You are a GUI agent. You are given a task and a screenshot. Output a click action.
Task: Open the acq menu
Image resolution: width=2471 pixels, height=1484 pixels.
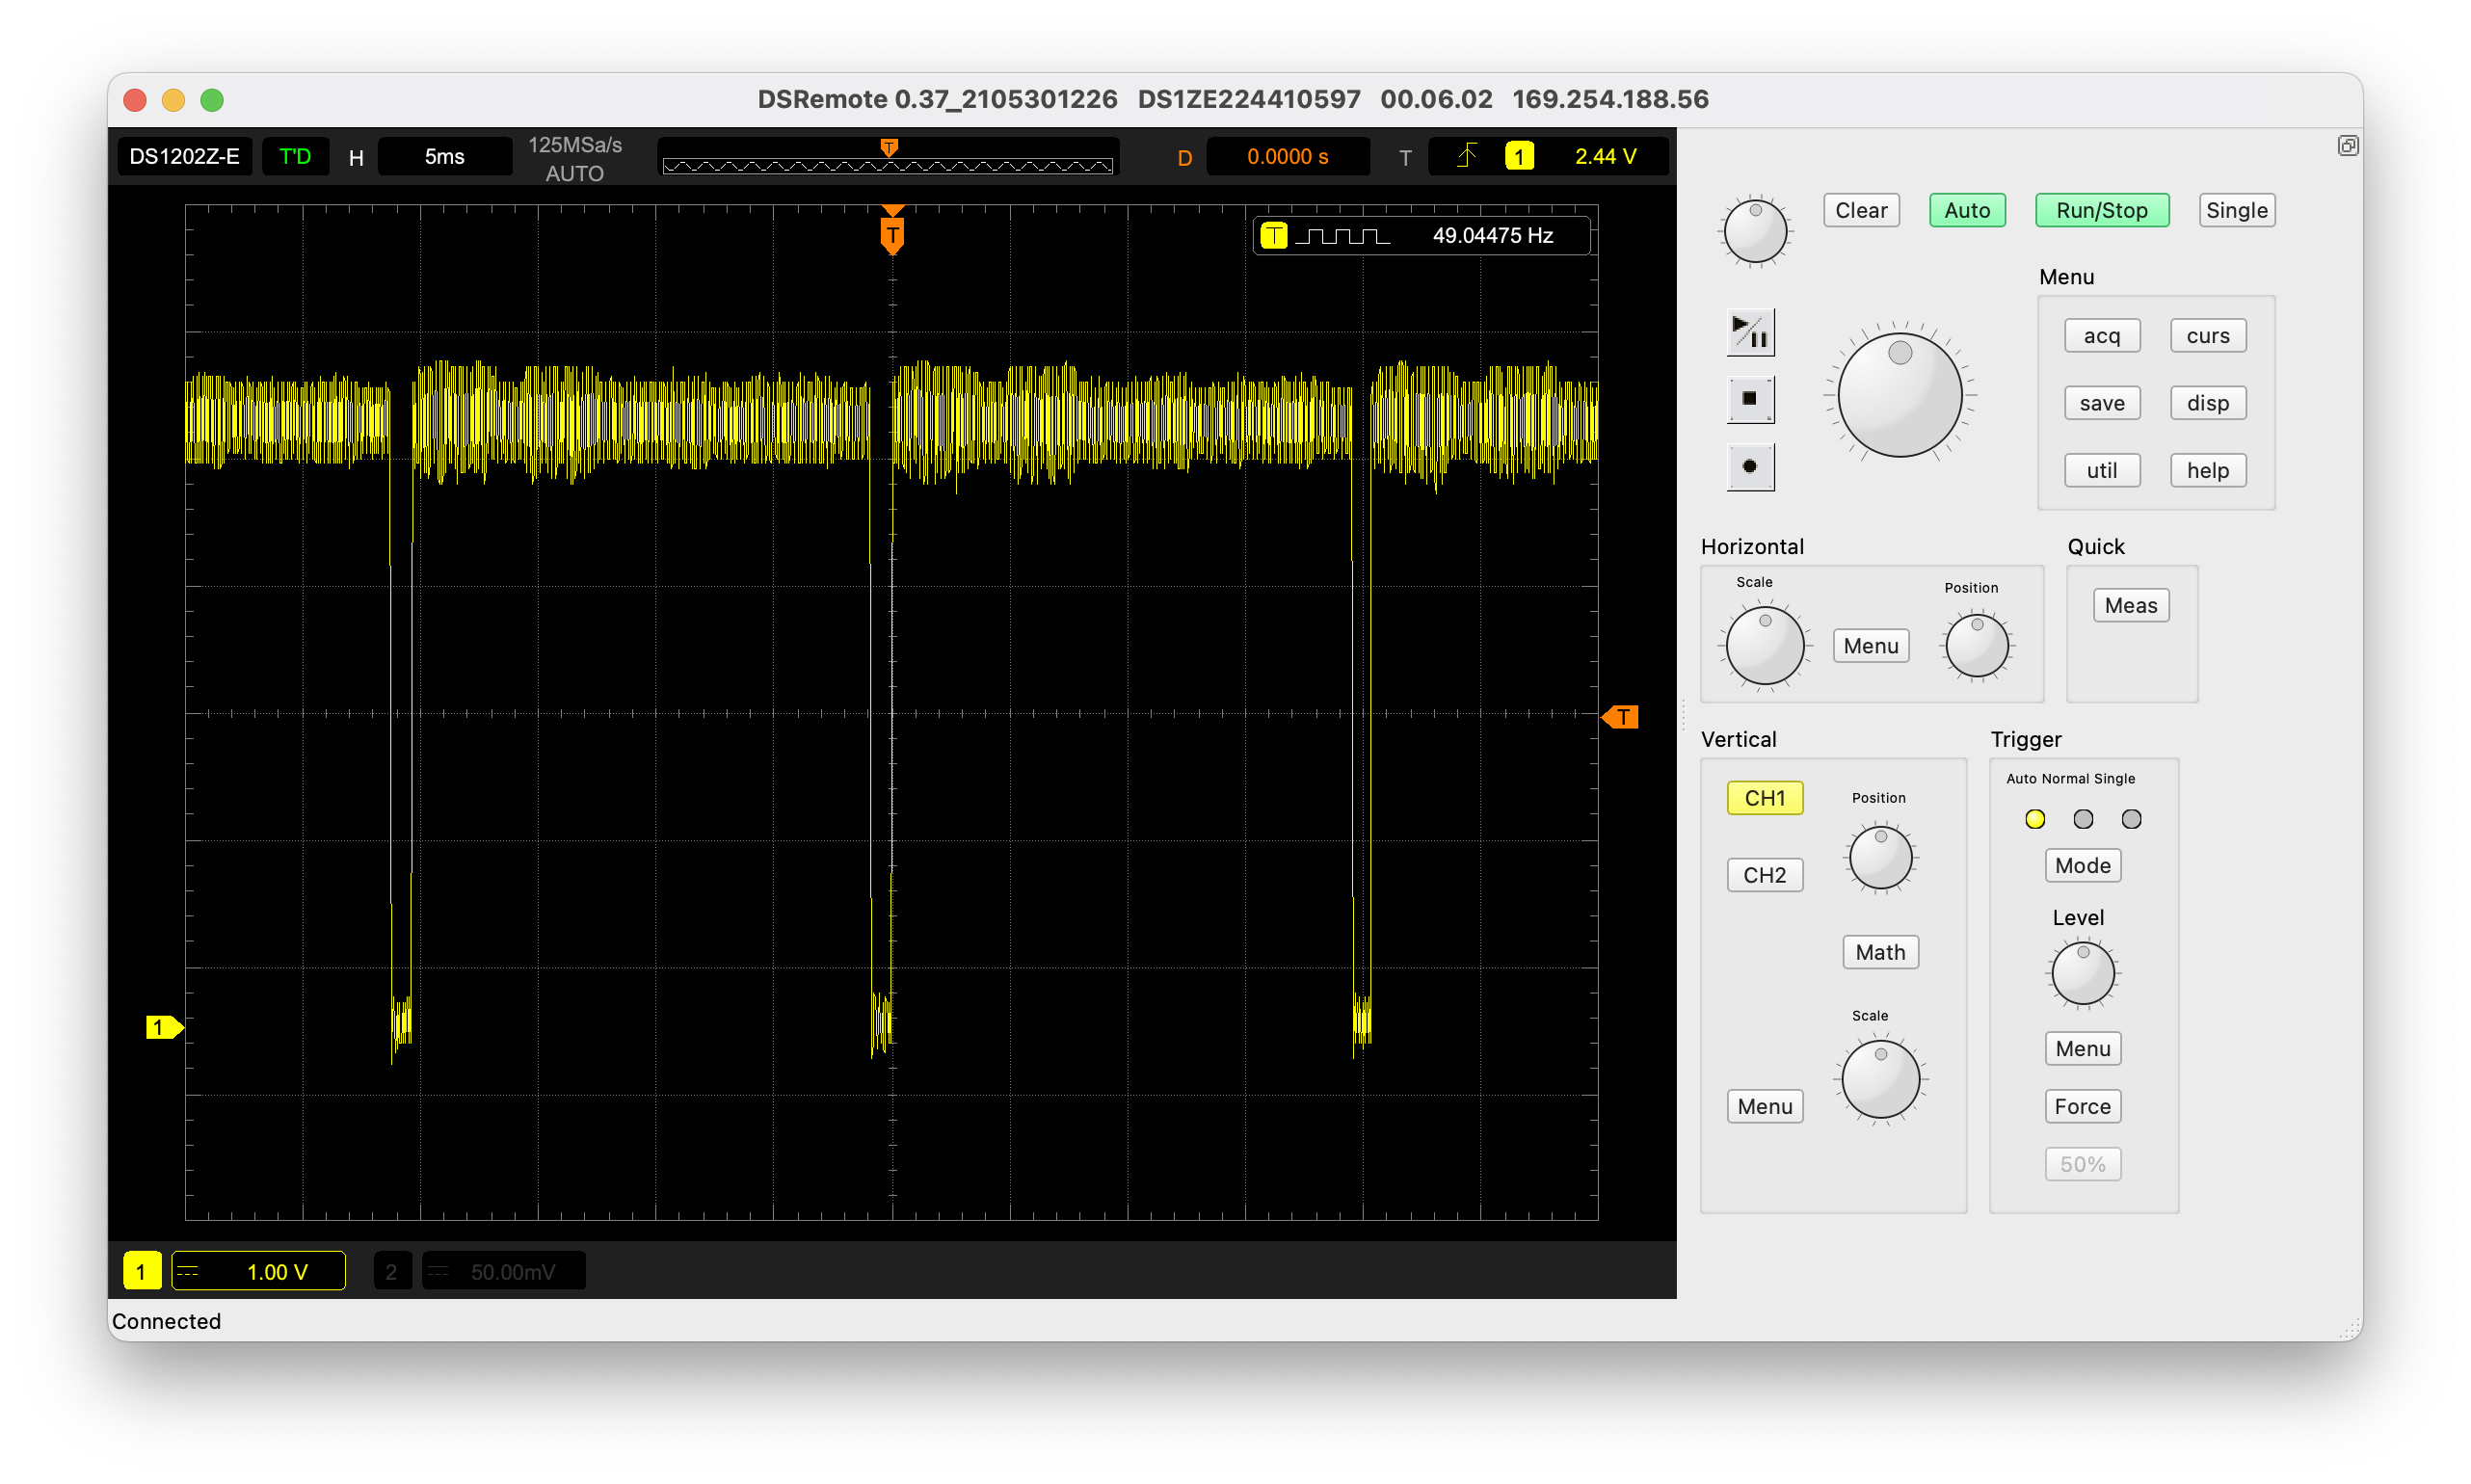[x=2102, y=335]
